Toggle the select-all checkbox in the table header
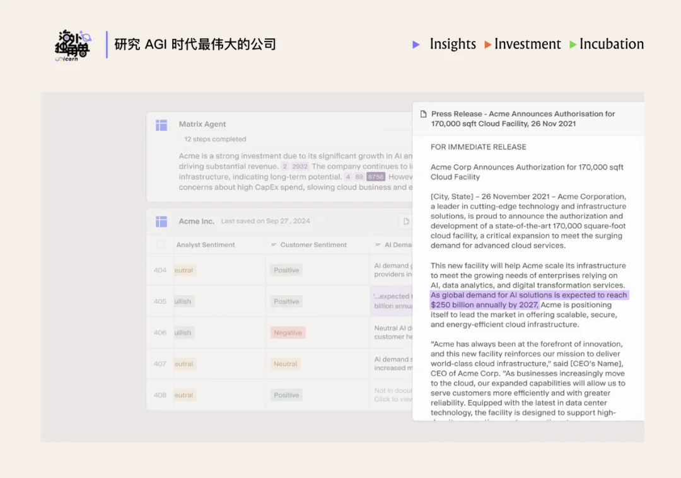The image size is (681, 478). [x=159, y=244]
